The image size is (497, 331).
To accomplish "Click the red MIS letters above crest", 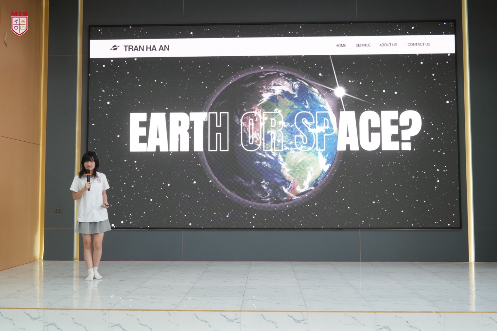I will [19, 14].
